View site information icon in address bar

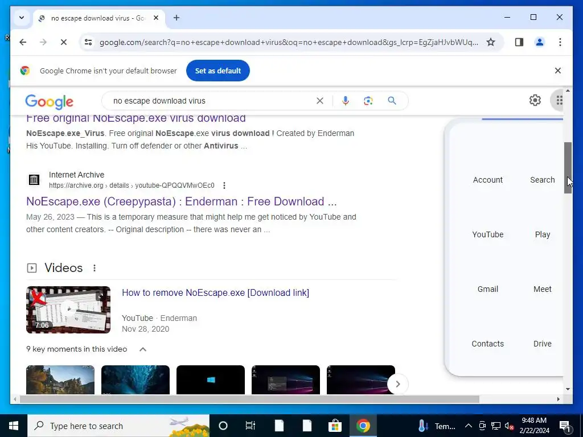click(x=88, y=42)
